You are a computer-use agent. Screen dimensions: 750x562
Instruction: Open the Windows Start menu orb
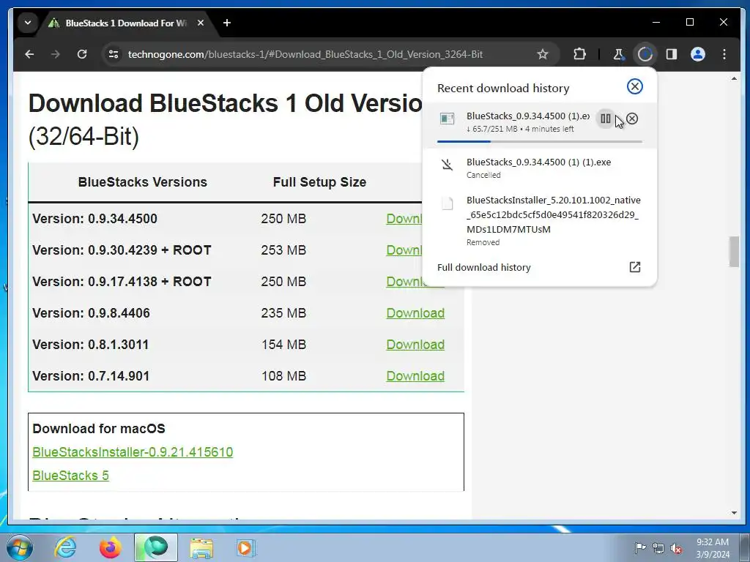coord(20,547)
